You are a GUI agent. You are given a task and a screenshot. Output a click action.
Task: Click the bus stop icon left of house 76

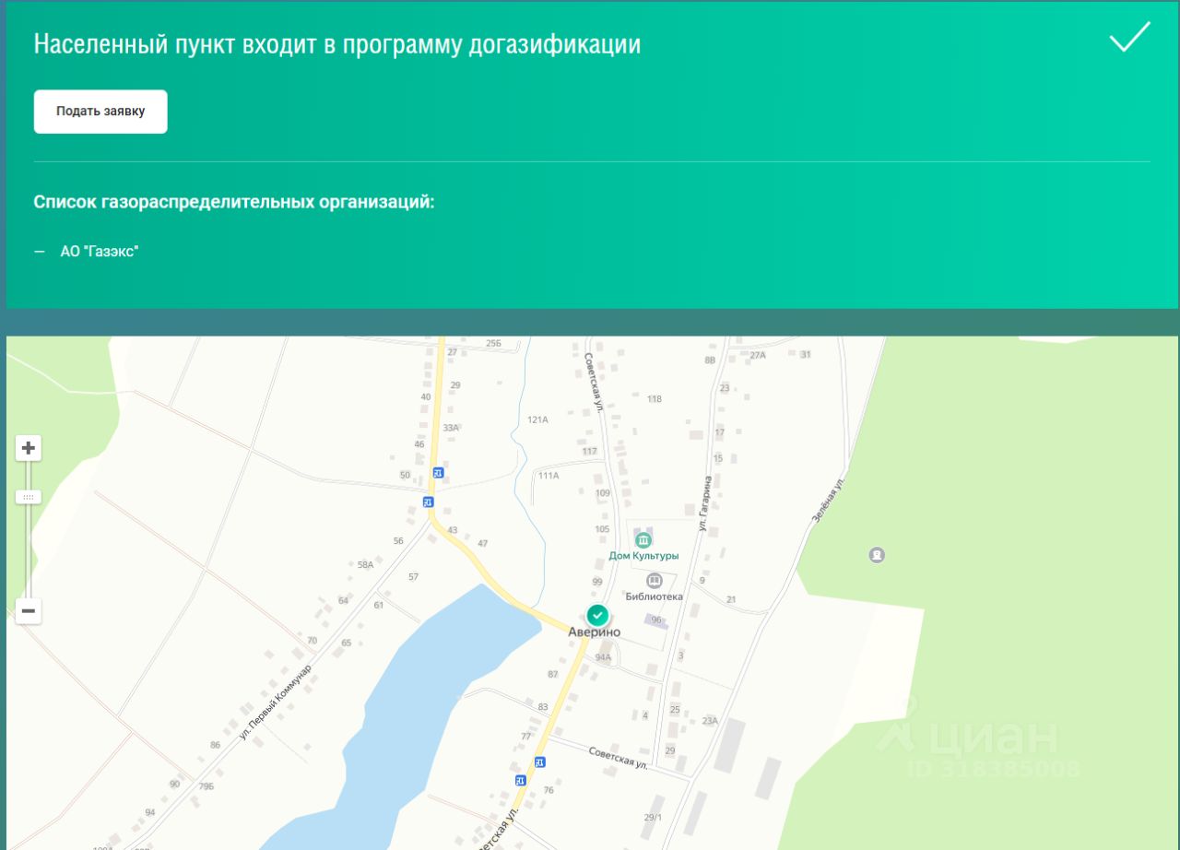520,780
